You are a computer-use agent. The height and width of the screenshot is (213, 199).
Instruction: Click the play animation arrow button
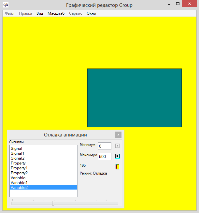coord(118,146)
